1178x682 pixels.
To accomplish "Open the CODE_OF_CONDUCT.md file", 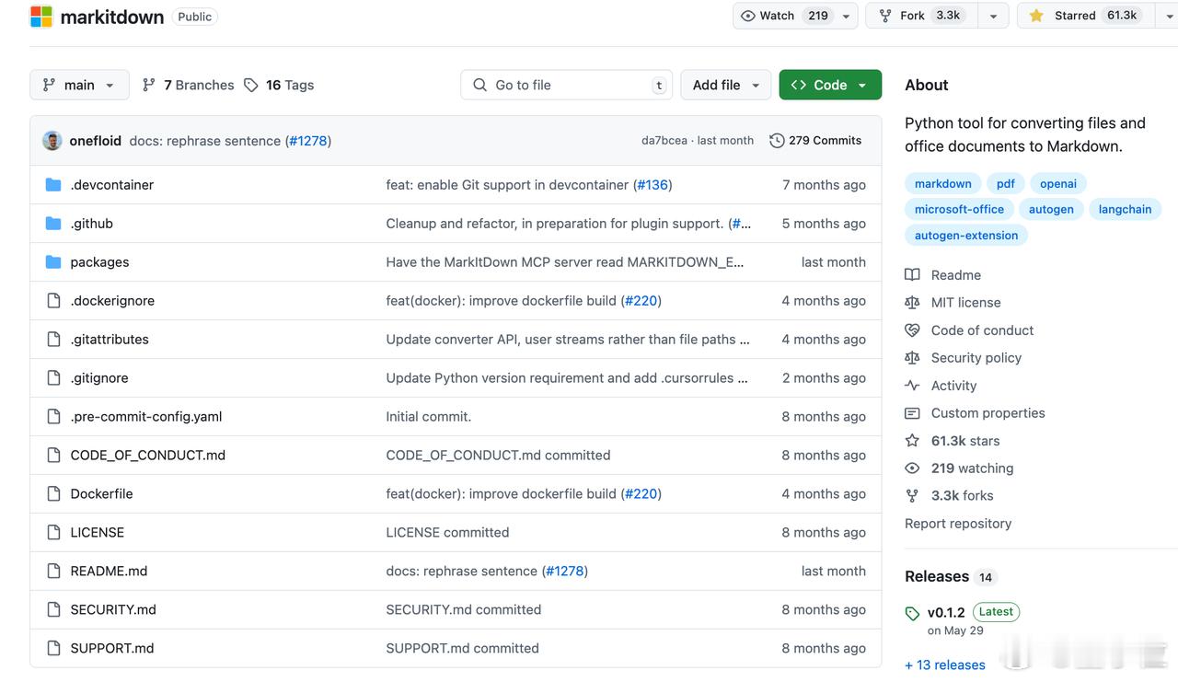I will pyautogui.click(x=148, y=456).
